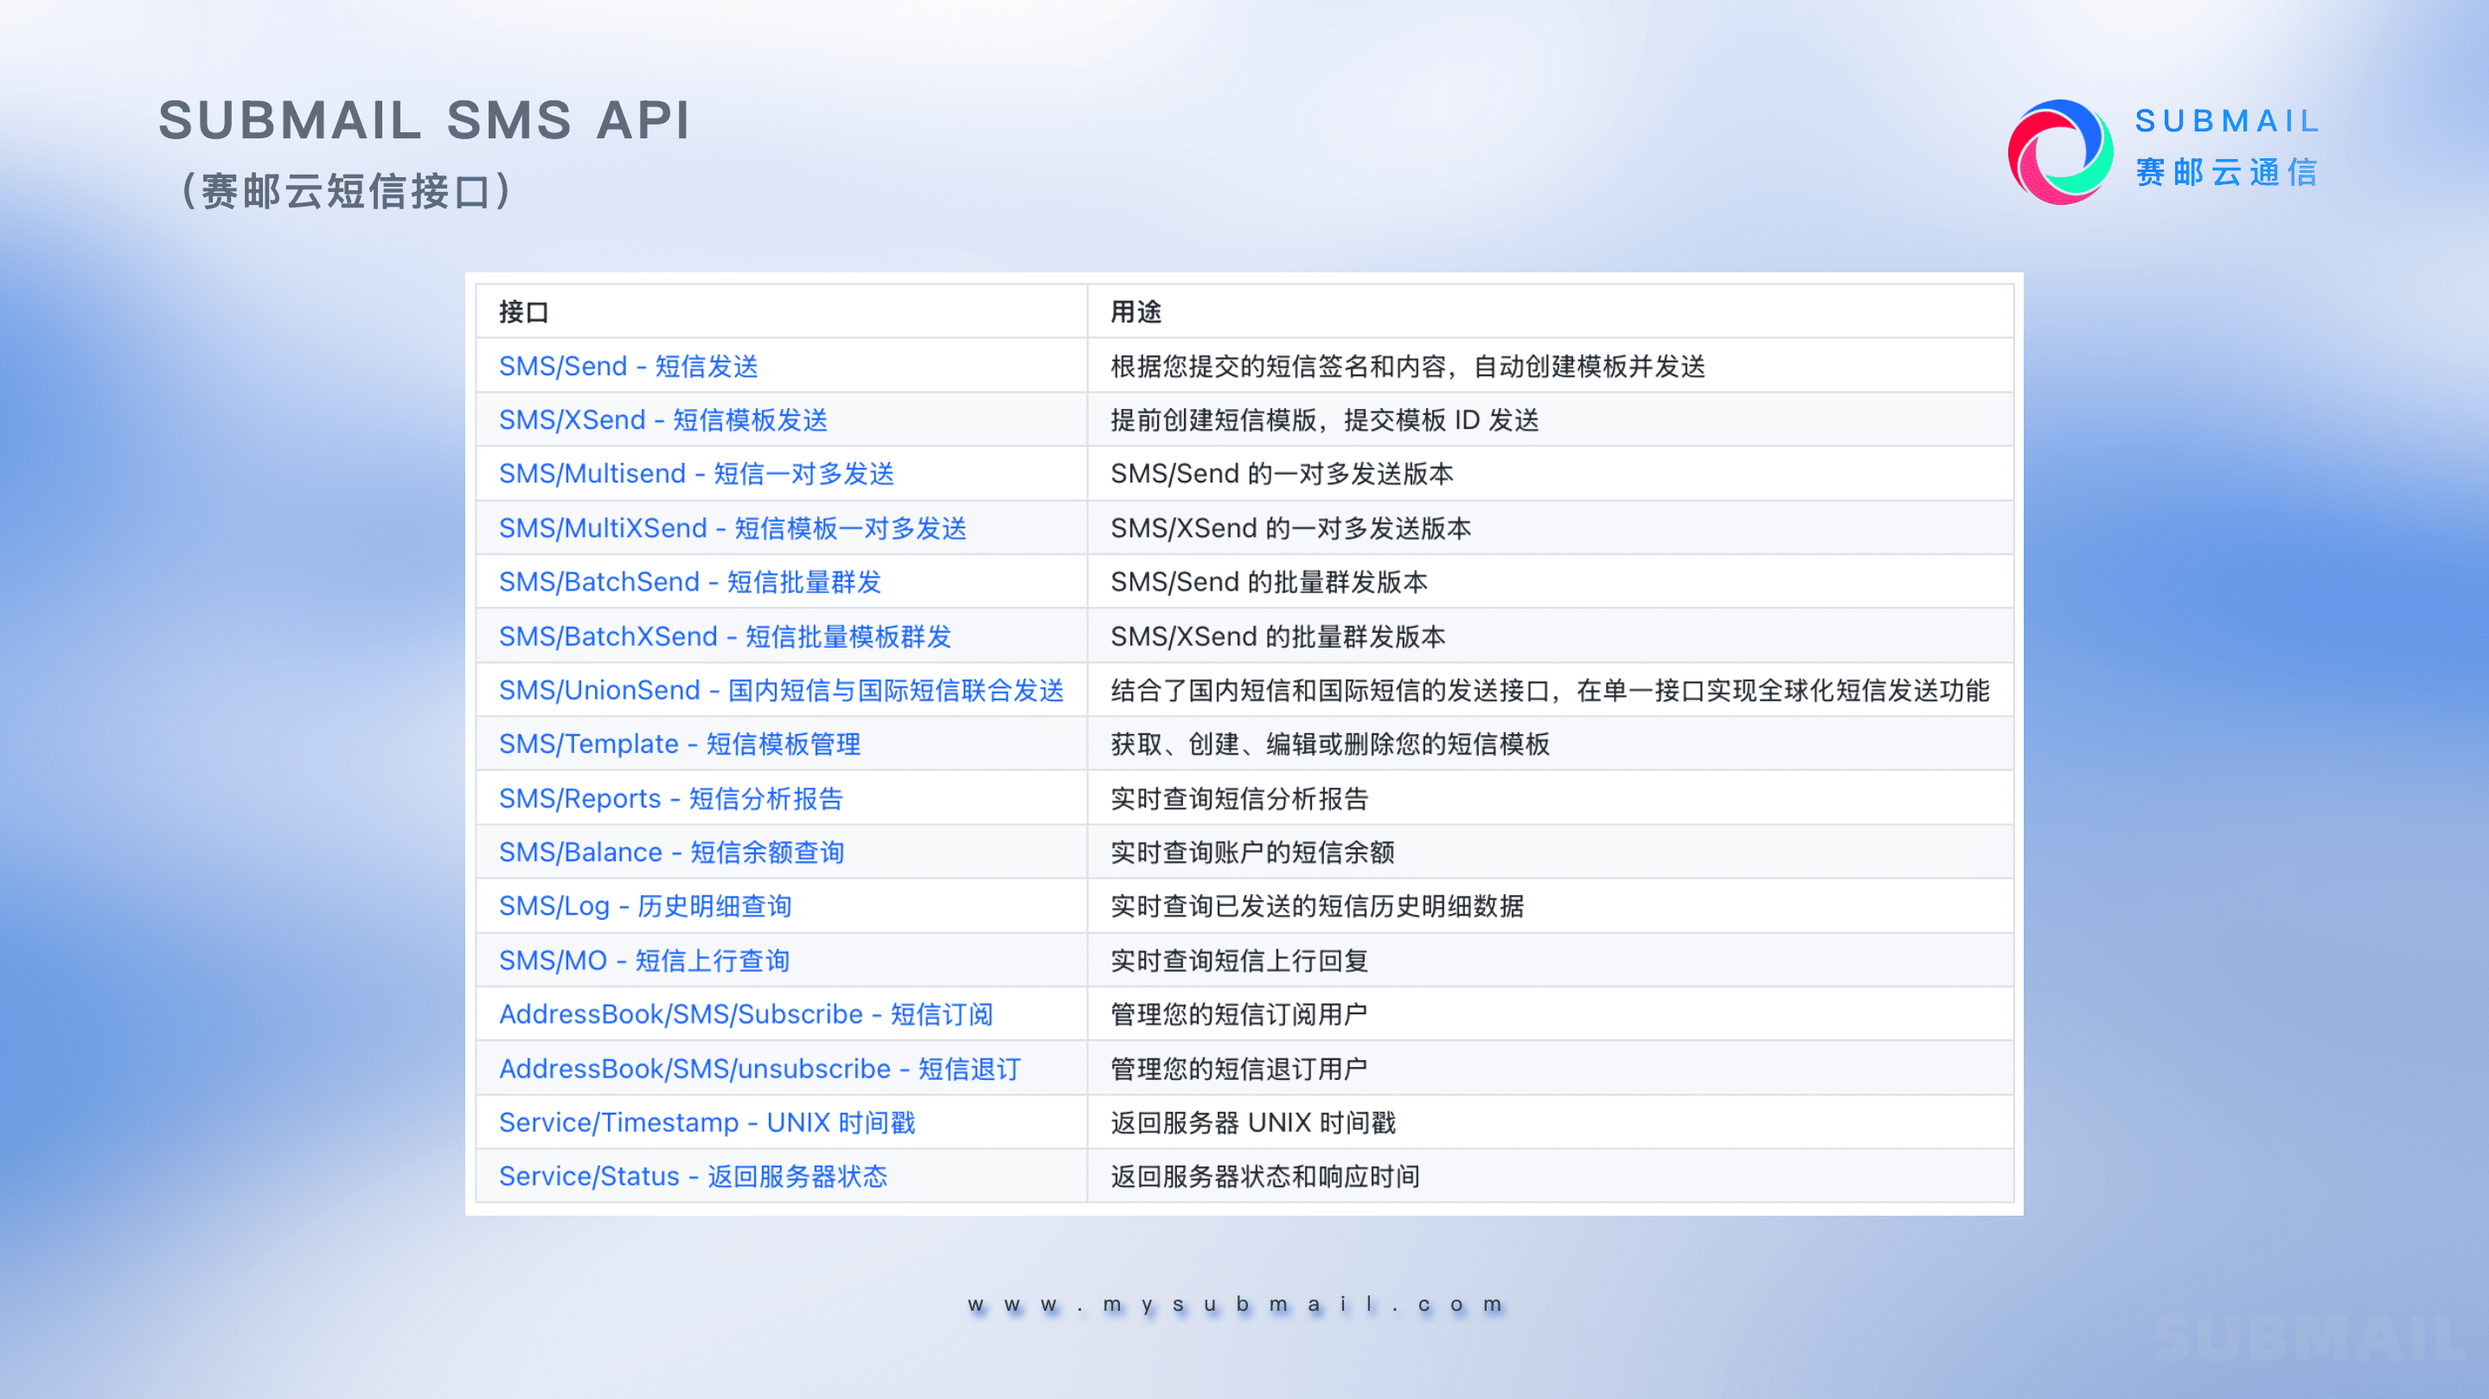Click the SUBMAIL 赛邮云通信 brand text
2489x1399 pixels.
click(x=2226, y=147)
